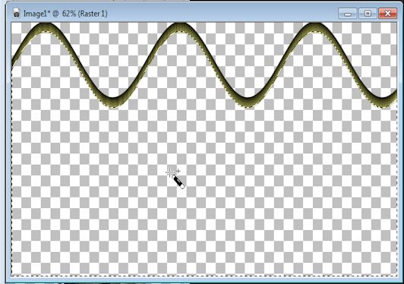Click the Image1 document icon in title bar

tap(17, 13)
